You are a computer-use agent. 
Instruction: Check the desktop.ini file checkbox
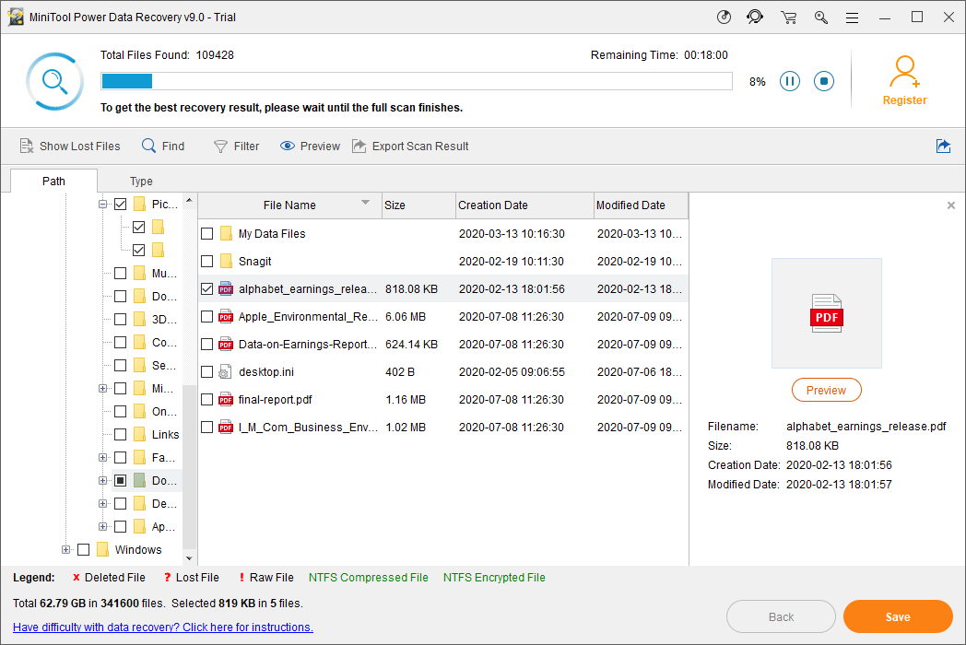[x=207, y=372]
